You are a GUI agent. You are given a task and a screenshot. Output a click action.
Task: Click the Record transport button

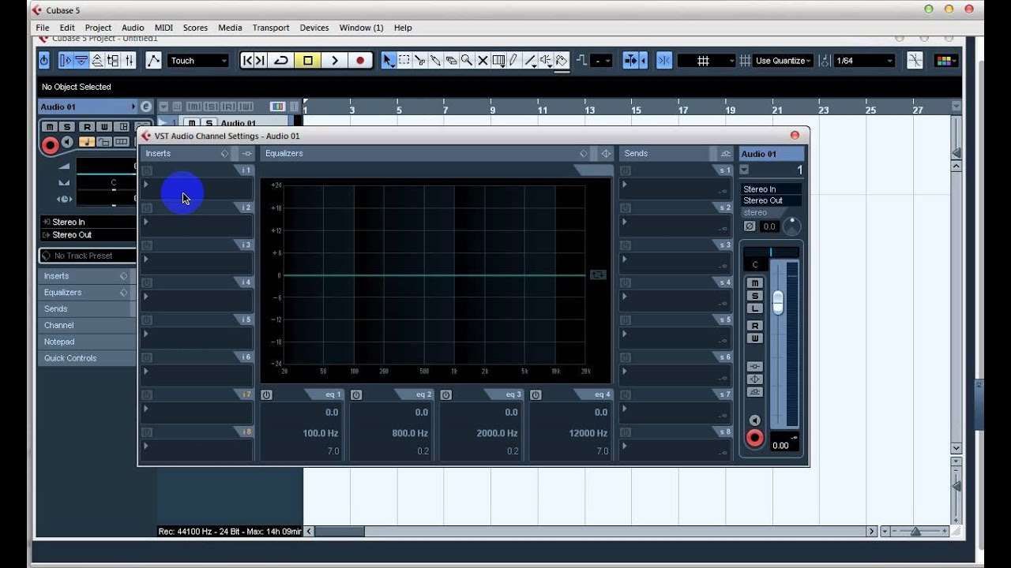[x=360, y=61]
